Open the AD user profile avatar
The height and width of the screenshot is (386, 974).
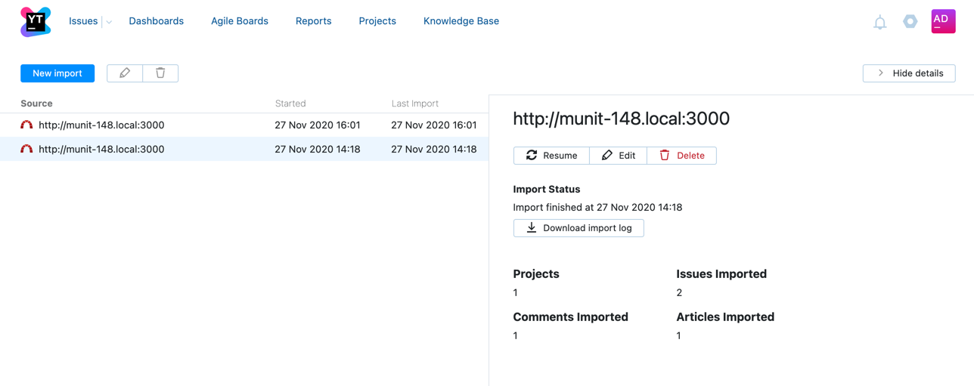[943, 21]
